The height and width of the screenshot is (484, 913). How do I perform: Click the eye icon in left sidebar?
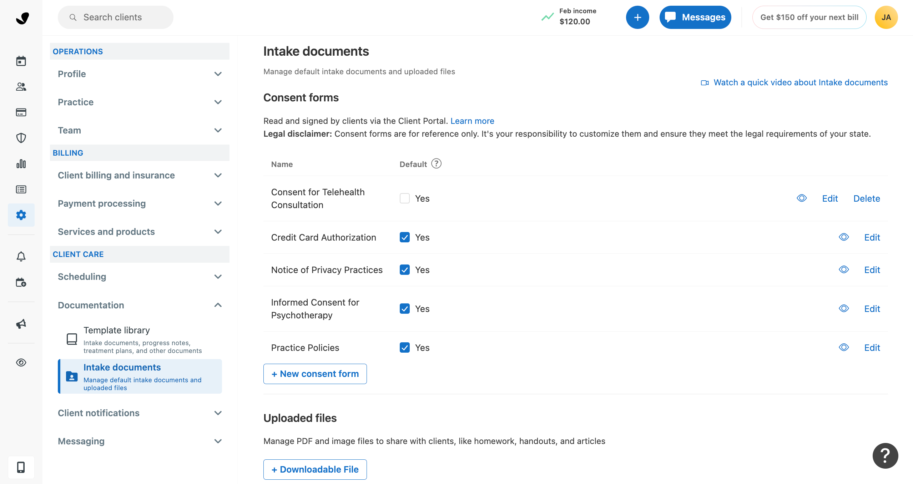[x=21, y=363]
